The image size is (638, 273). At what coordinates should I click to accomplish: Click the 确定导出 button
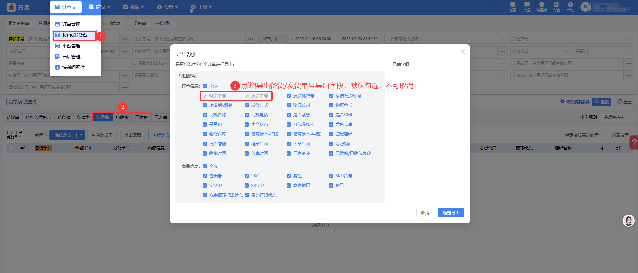pyautogui.click(x=451, y=213)
